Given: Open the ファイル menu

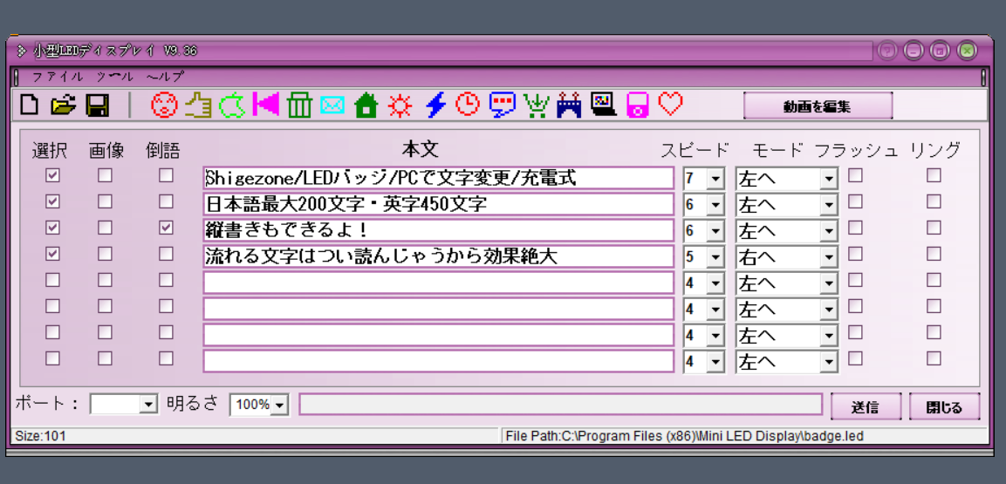Looking at the screenshot, I should tap(58, 77).
